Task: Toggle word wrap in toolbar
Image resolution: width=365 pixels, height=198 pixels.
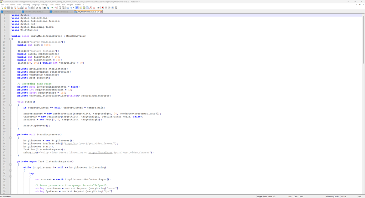Action: pyautogui.click(x=68, y=8)
